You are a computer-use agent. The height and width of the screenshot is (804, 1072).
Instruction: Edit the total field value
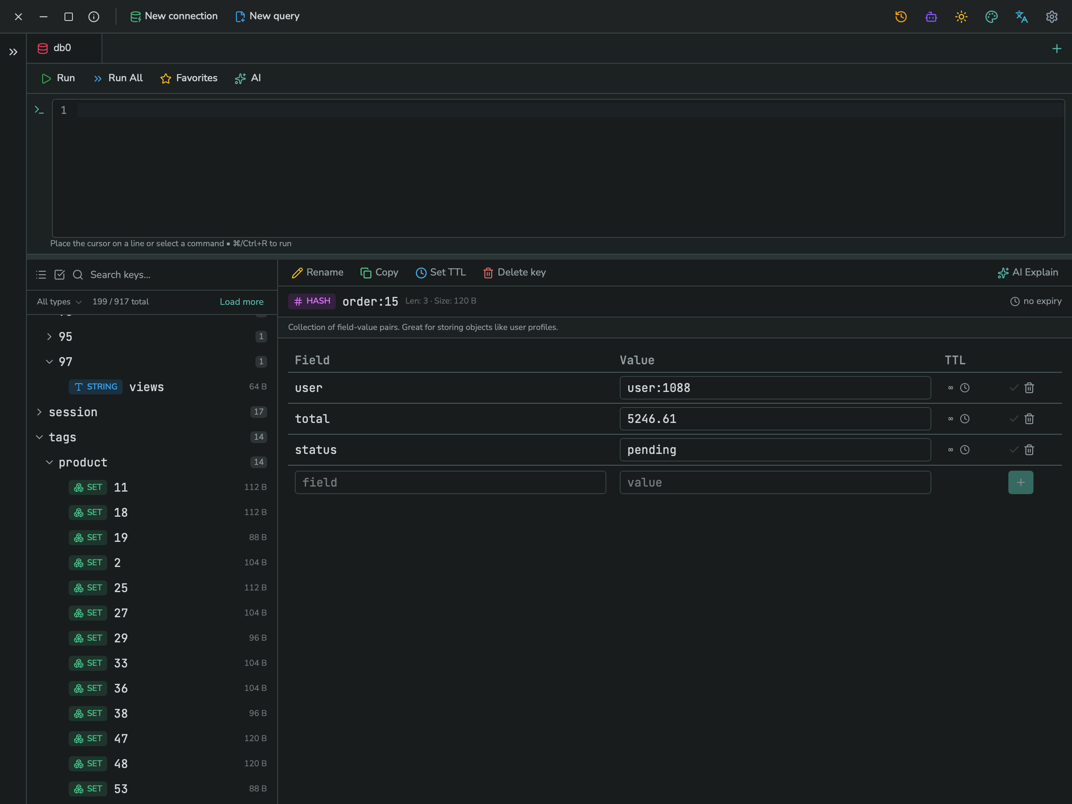[775, 419]
